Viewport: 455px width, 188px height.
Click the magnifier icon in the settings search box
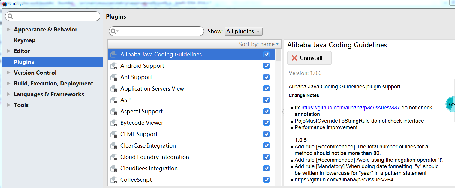10,16
